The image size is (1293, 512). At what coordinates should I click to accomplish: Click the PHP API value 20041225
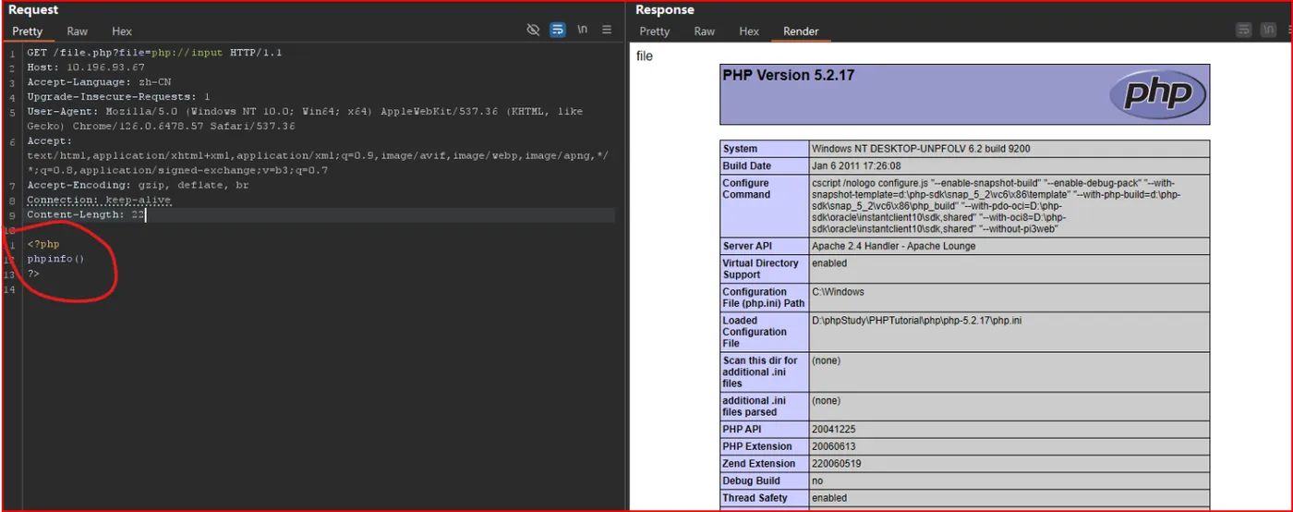click(832, 430)
